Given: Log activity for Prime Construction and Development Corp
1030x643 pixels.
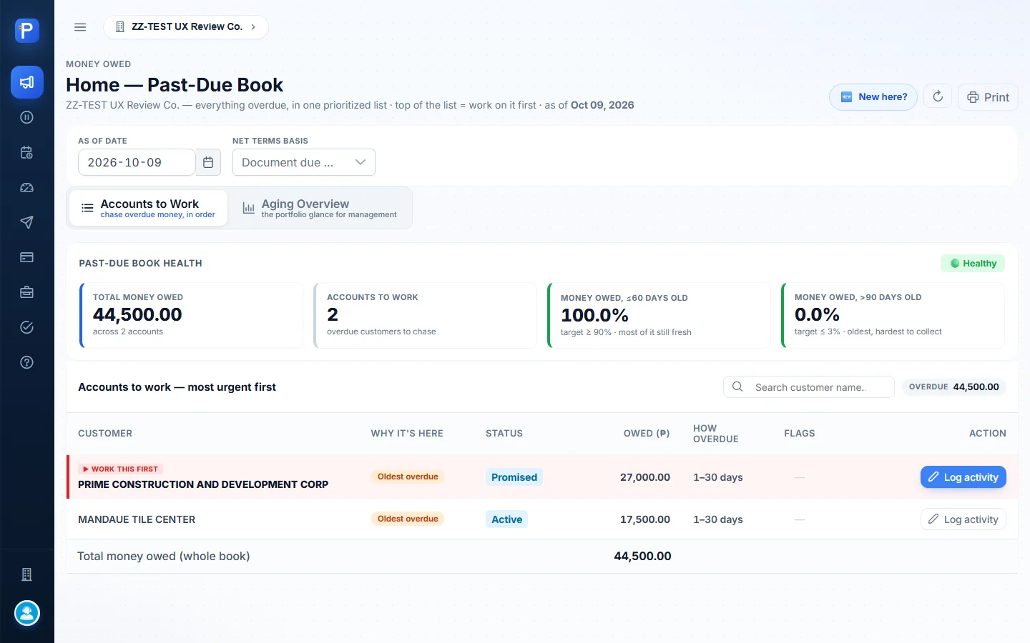Looking at the screenshot, I should pos(963,477).
